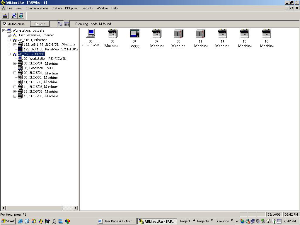Click the colorful circles quick launch icon
This screenshot has height=225, width=300.
click(68, 221)
